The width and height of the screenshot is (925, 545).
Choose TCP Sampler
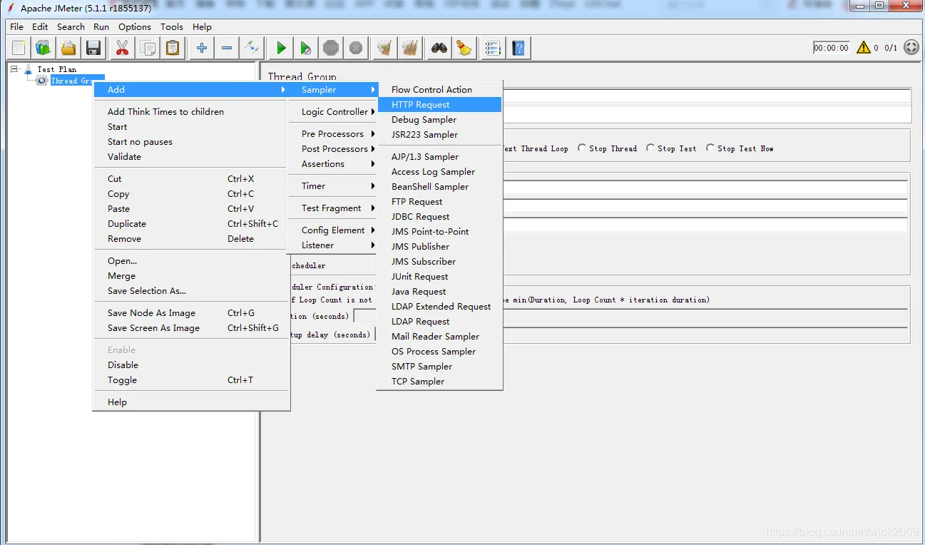pos(440,381)
